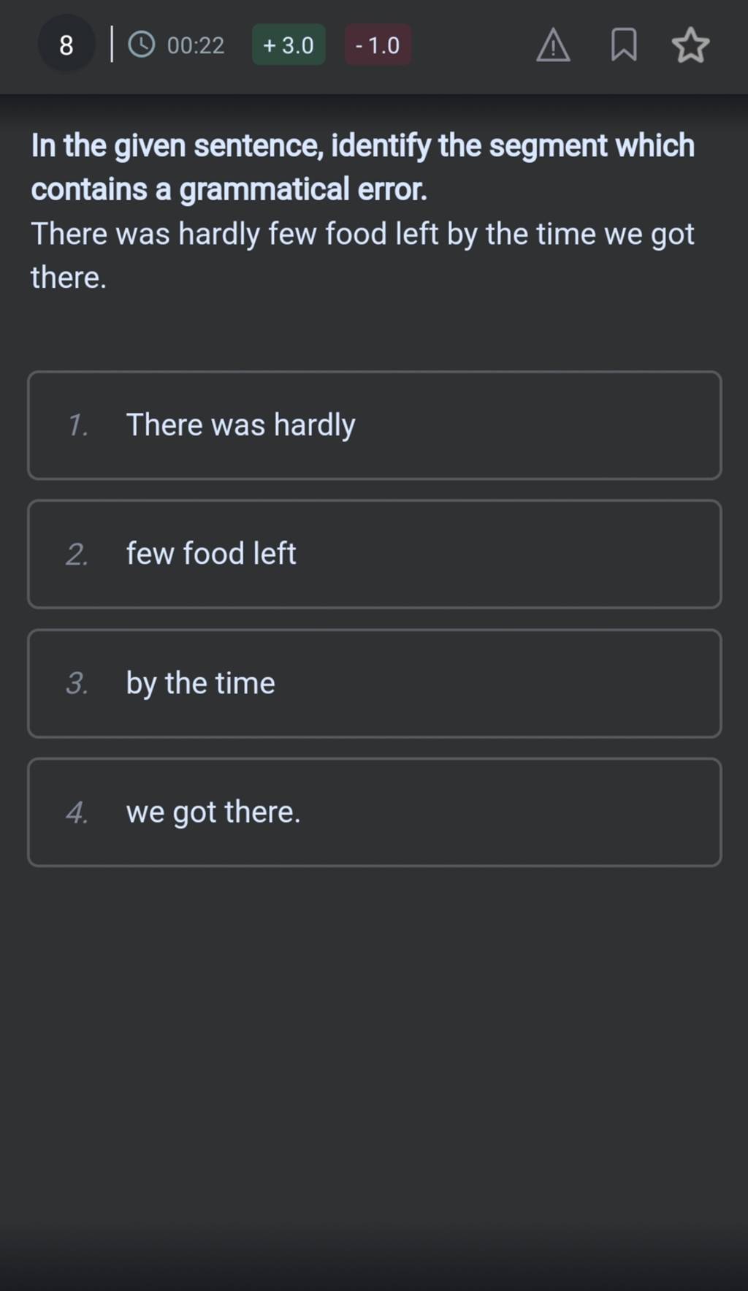Pick option 3 'by the time'
Image resolution: width=748 pixels, height=1291 pixels.
(374, 683)
